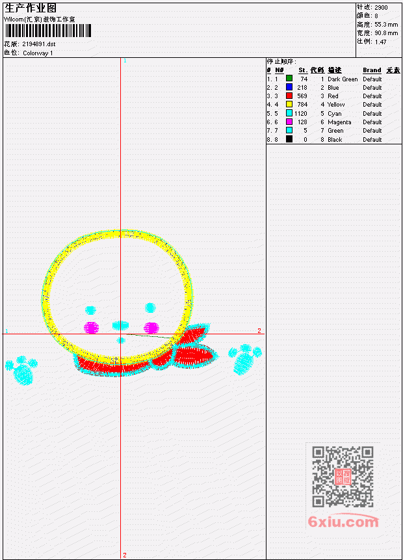
Task: Click the N# column header
Action: pyautogui.click(x=279, y=70)
